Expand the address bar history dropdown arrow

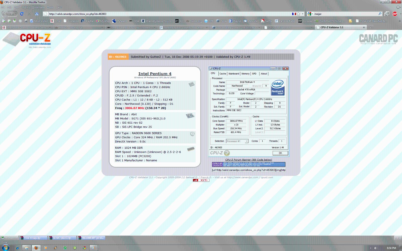coord(303,14)
